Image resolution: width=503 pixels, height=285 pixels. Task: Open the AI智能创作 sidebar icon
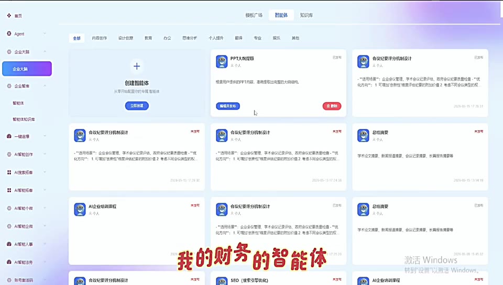(x=9, y=154)
